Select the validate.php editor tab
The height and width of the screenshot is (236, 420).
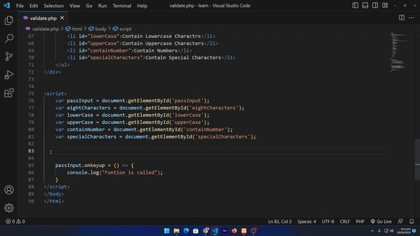point(43,18)
